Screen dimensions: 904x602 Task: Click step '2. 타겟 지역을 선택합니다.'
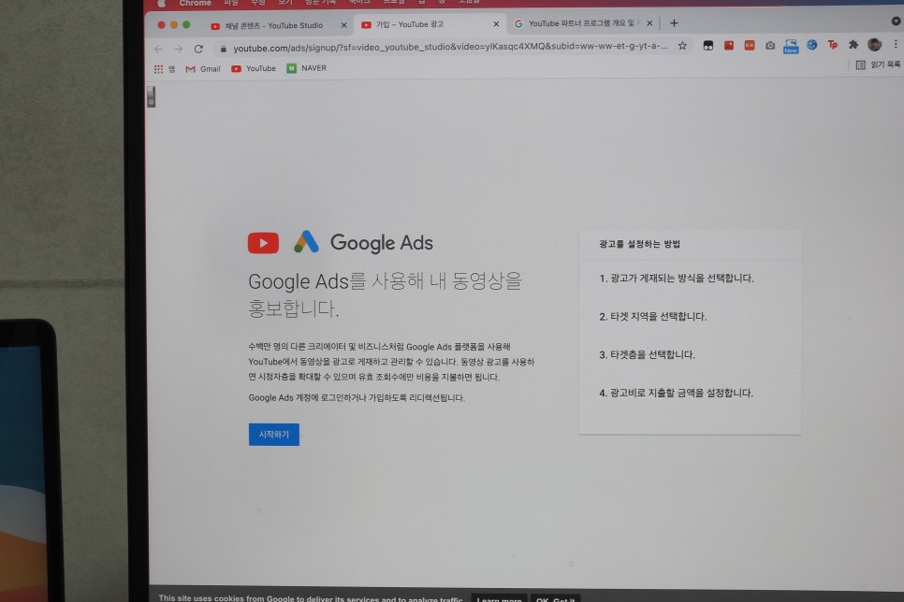point(652,316)
